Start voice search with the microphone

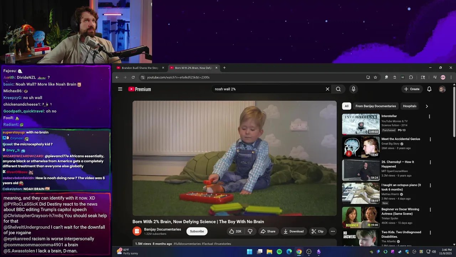[x=353, y=89]
